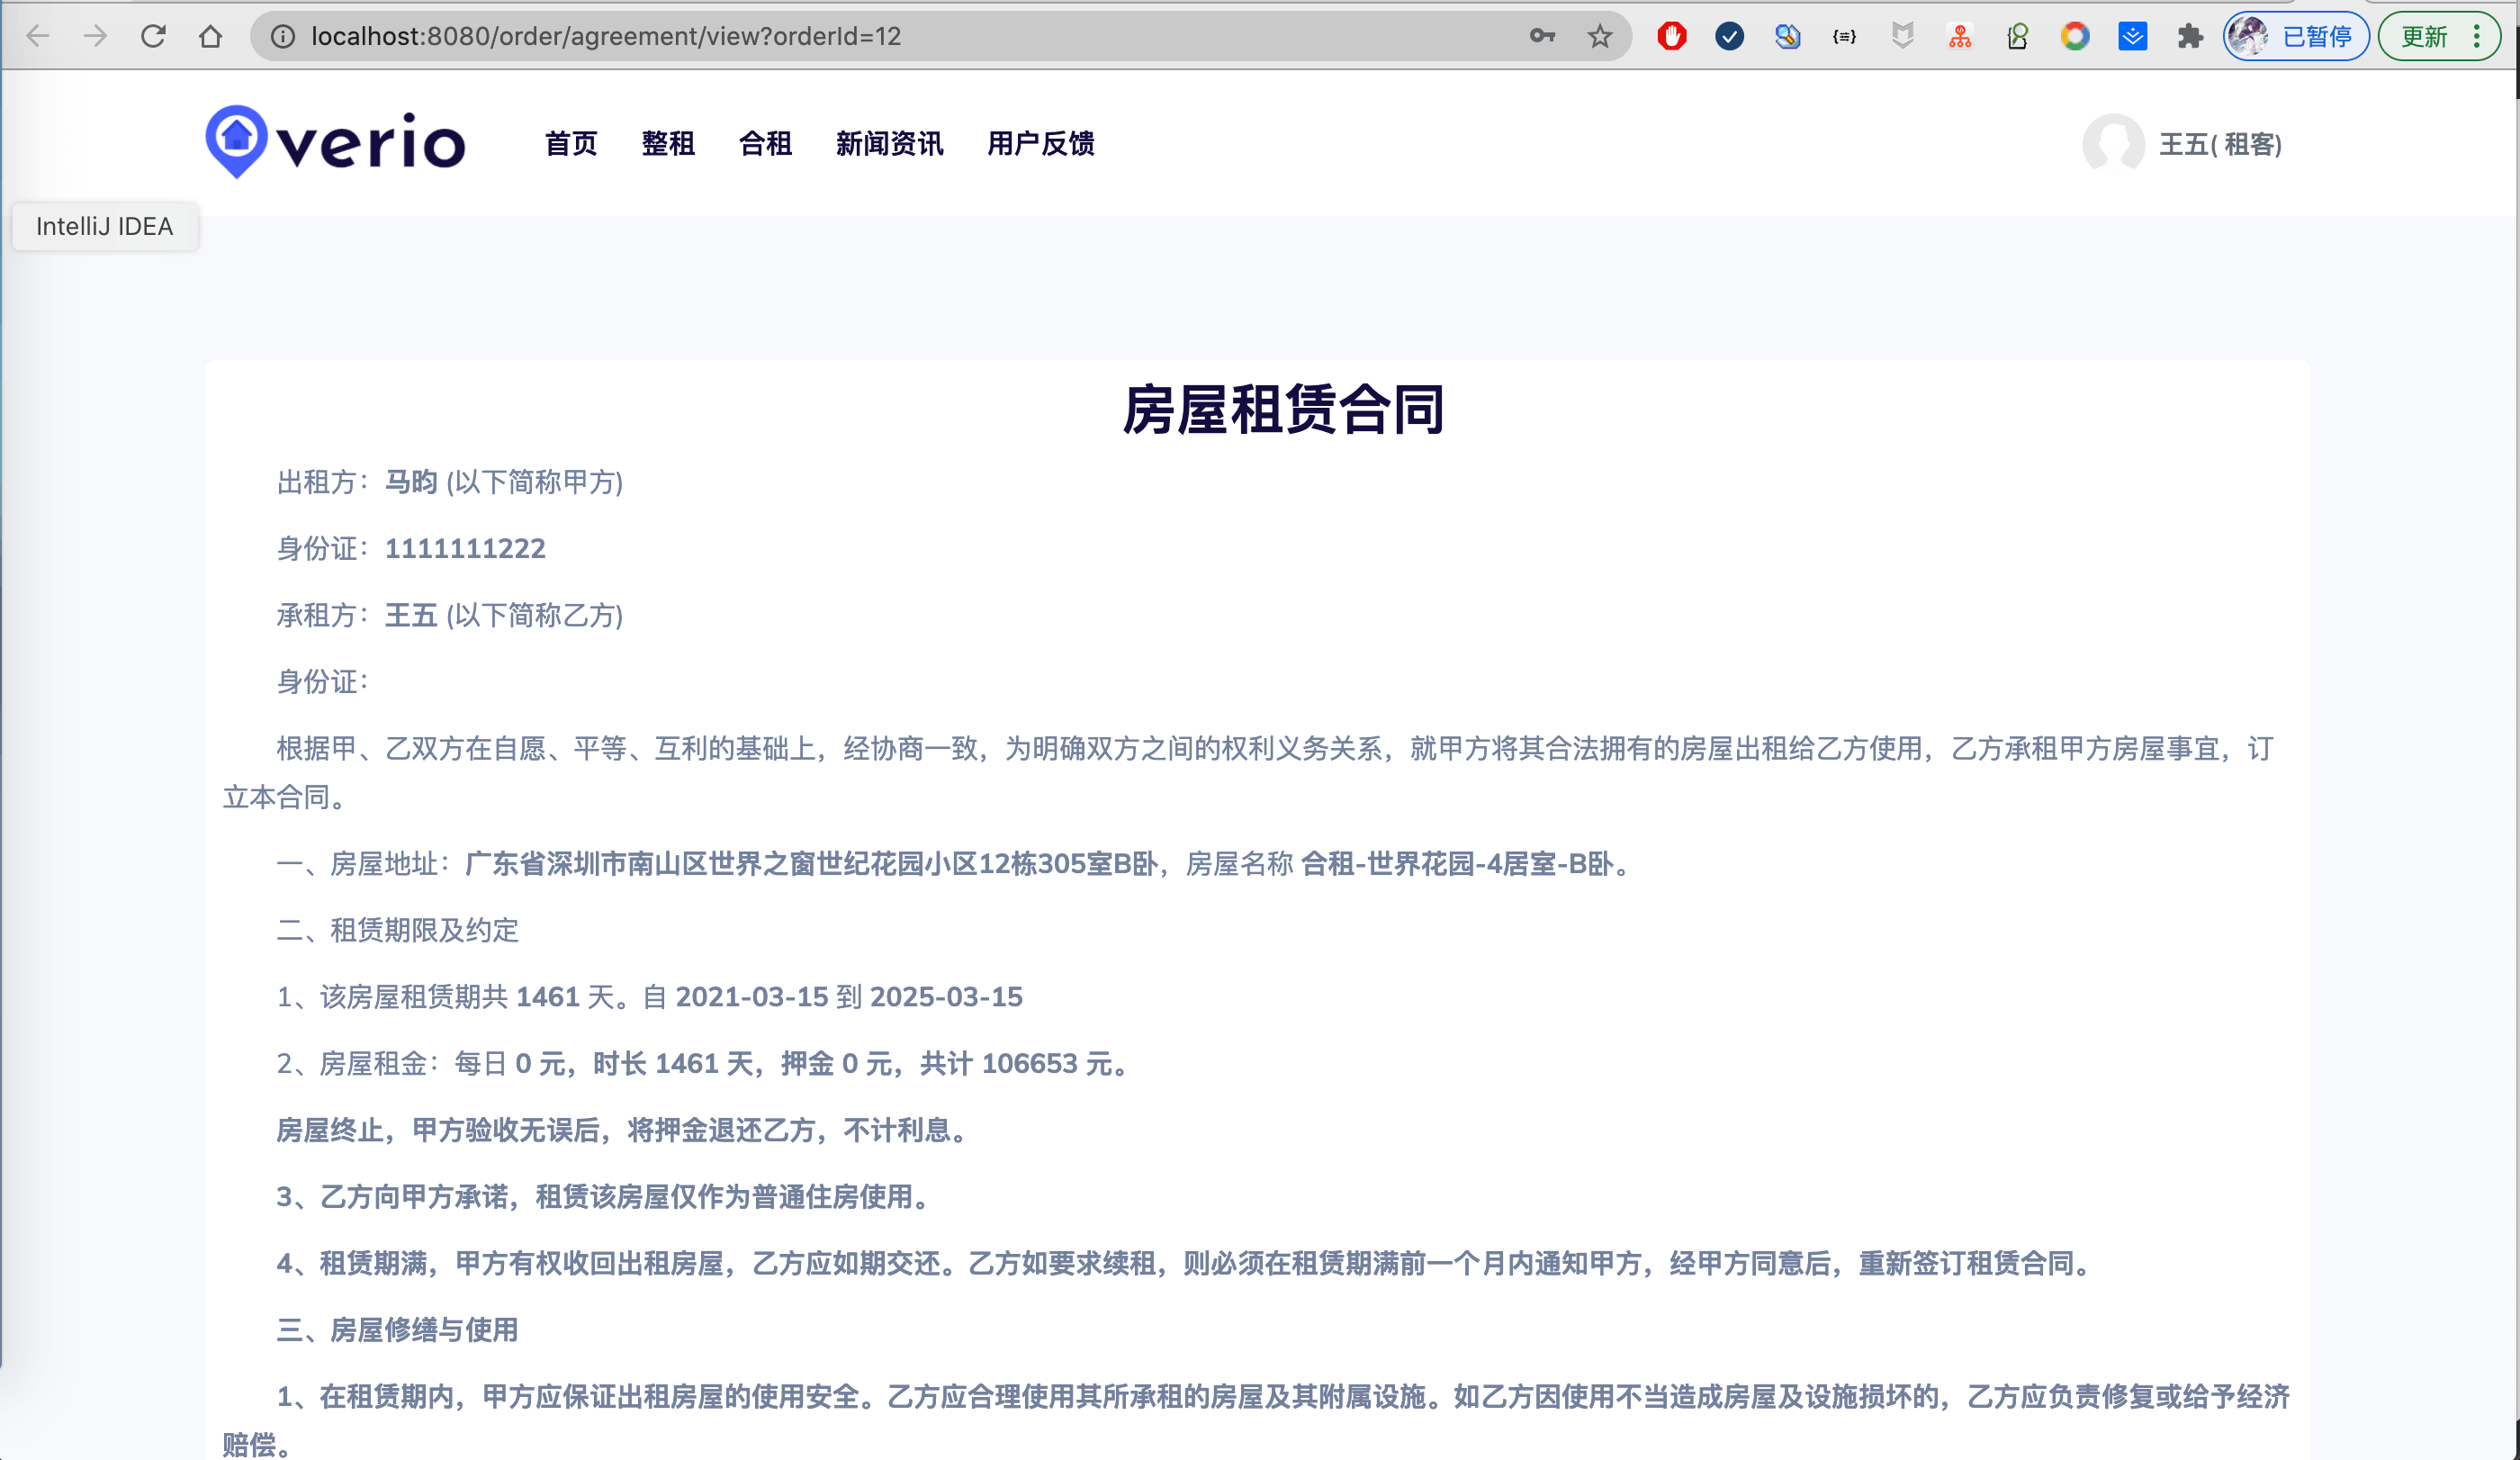
Task: Click the browser home icon
Action: (210, 36)
